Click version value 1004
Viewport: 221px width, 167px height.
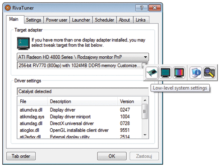click(125, 117)
